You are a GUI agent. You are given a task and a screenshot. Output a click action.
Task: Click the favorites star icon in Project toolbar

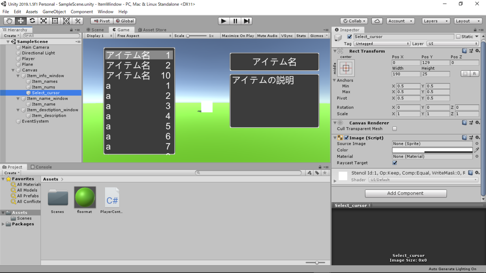324,173
